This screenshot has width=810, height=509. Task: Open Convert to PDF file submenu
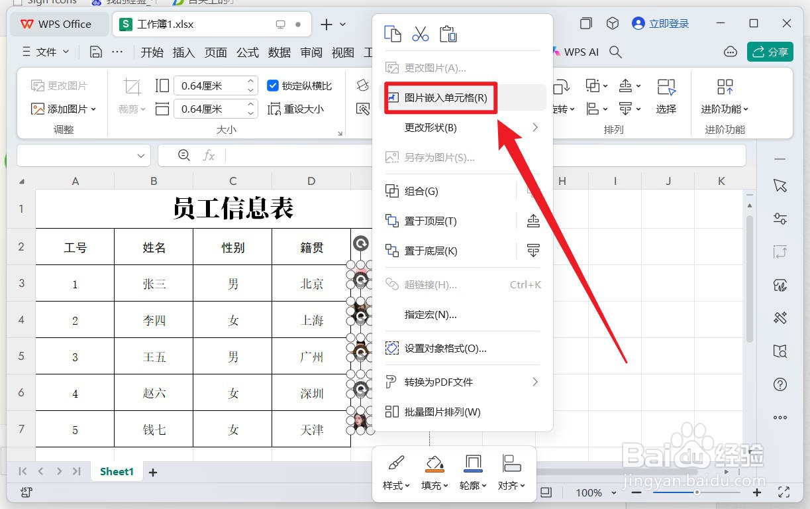462,382
